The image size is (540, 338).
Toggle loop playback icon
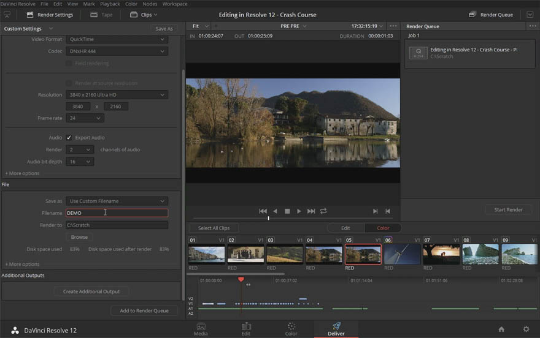click(323, 211)
